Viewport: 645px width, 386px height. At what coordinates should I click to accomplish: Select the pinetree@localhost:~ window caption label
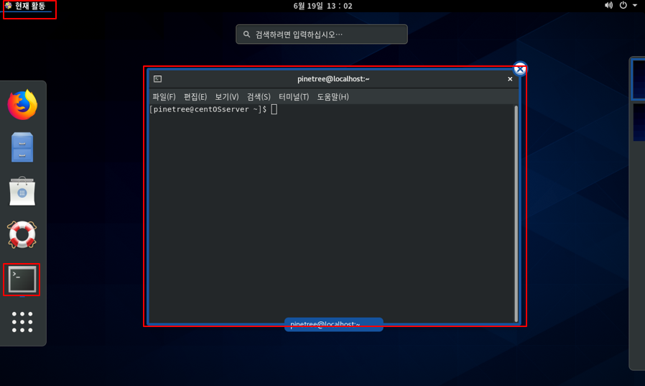pos(333,324)
